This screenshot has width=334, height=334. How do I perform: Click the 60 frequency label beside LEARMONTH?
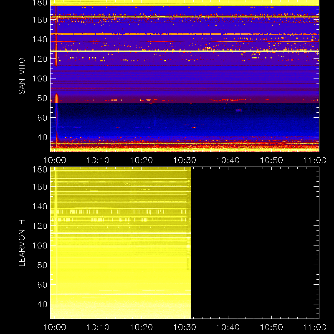42,285
